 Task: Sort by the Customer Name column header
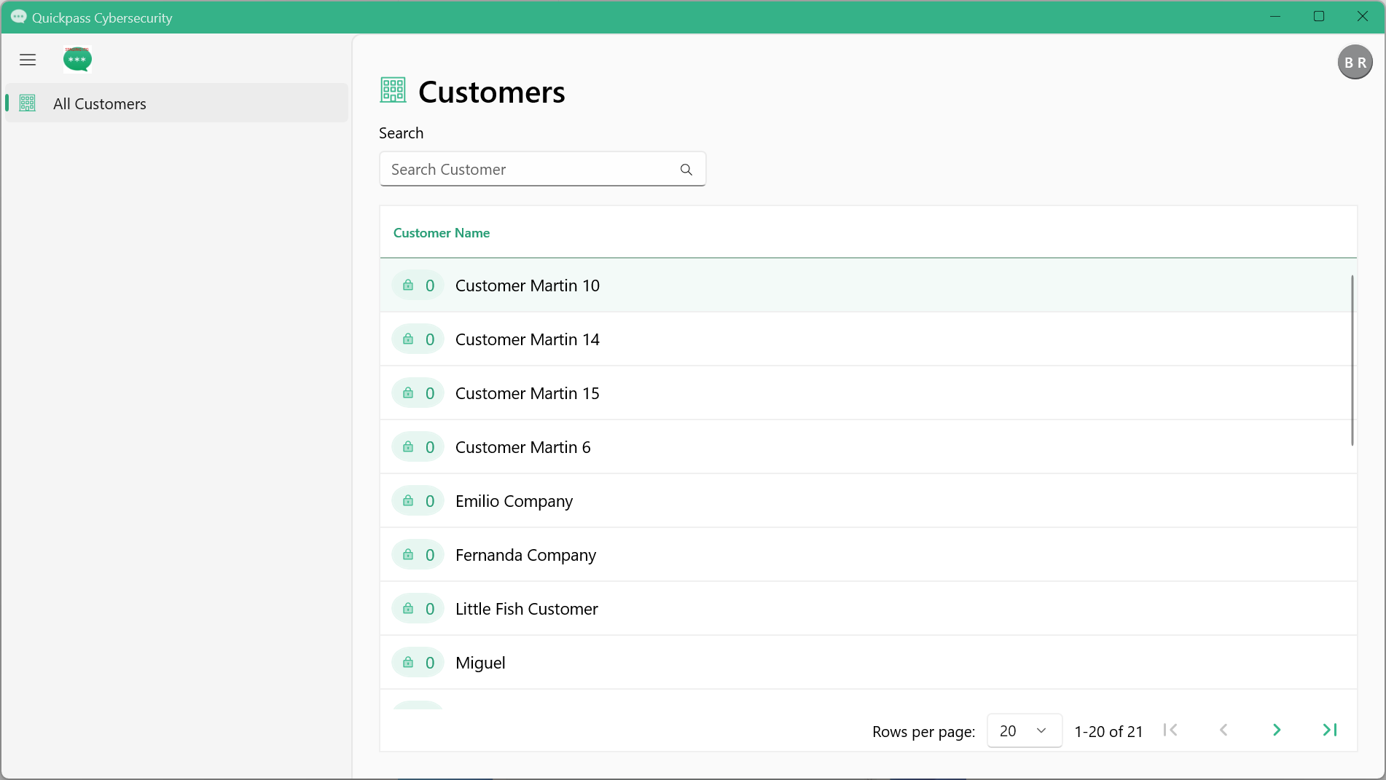coord(442,233)
